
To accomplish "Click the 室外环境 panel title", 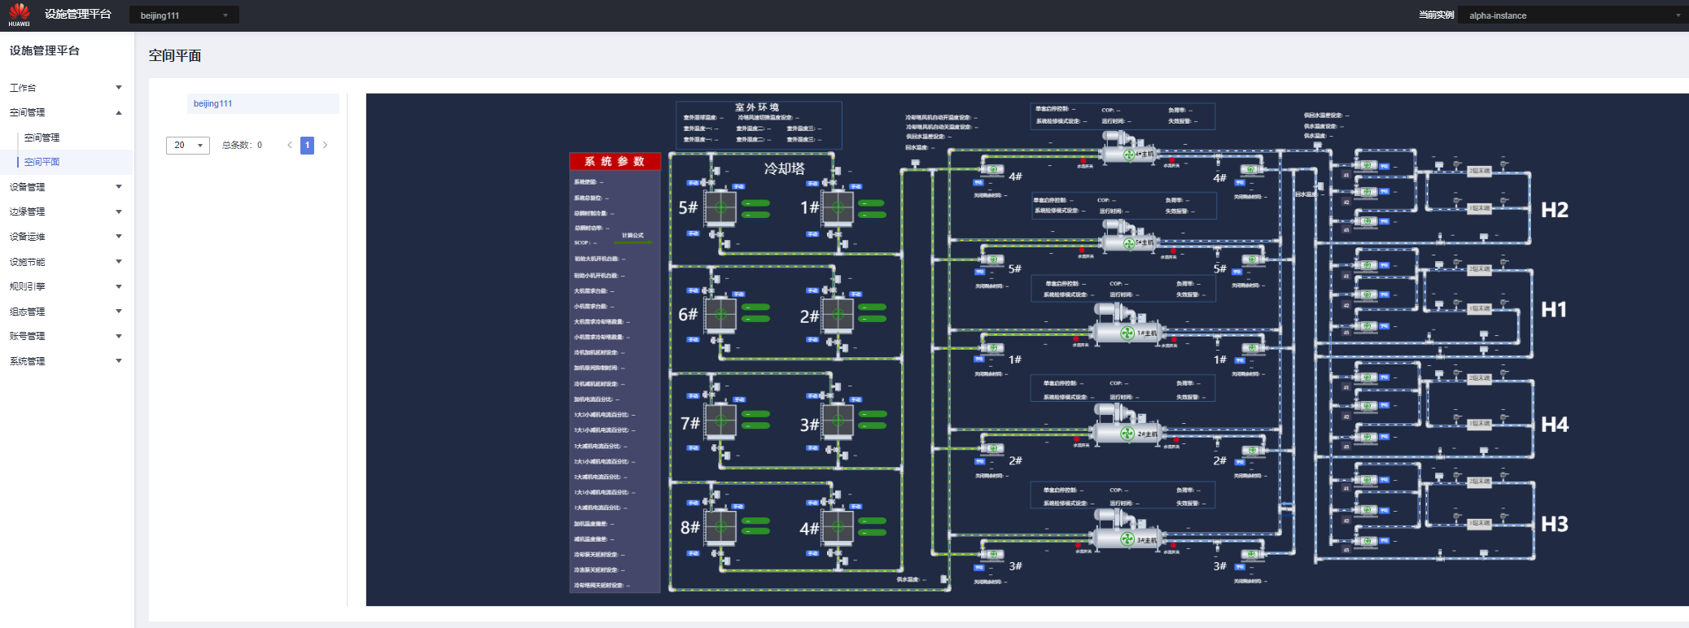I will pos(757,107).
